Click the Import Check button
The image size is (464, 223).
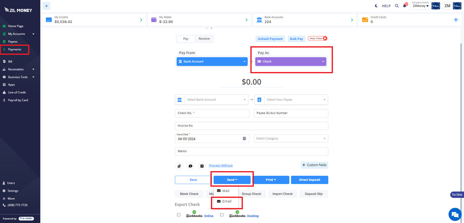pos(282,194)
